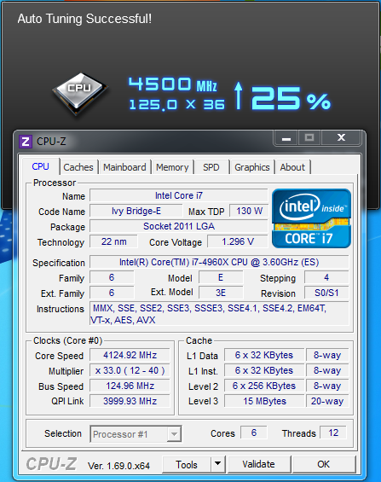
Task: Click the Level 3 associativity '20-way'
Action: 327,401
